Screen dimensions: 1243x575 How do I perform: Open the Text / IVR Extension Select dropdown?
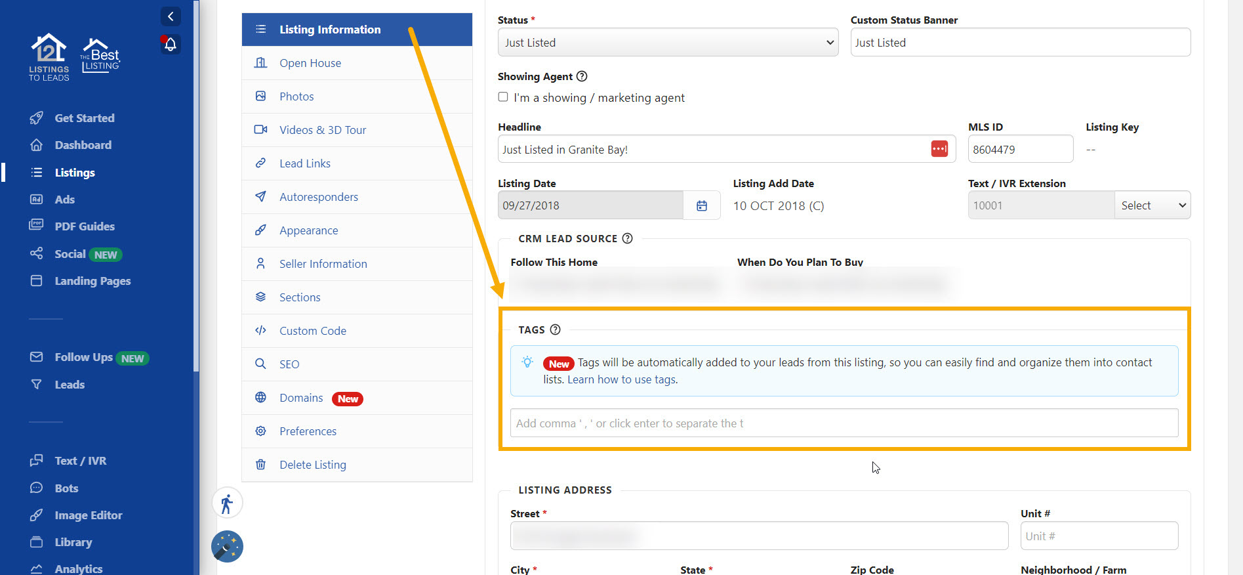(1152, 205)
